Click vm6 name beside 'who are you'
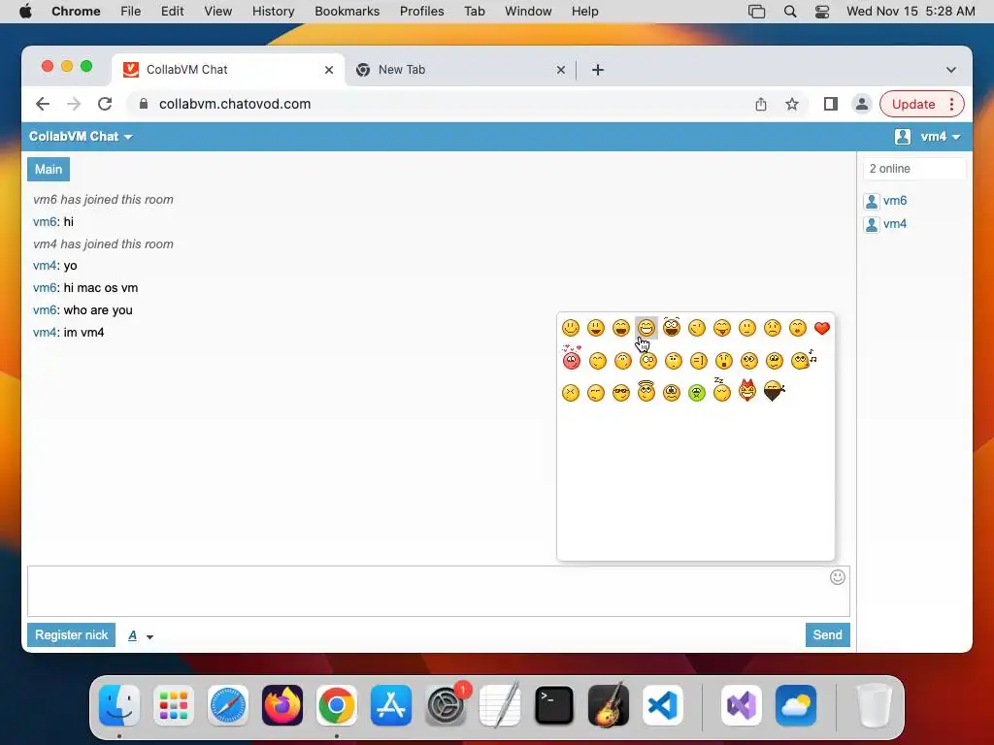The image size is (994, 745). tap(45, 309)
